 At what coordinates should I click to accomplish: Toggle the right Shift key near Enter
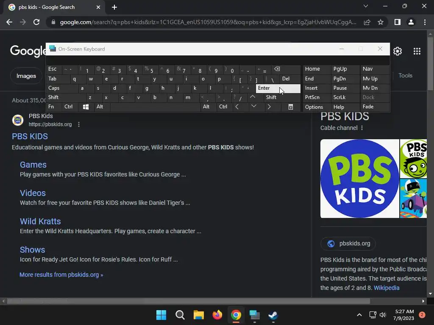[281, 97]
